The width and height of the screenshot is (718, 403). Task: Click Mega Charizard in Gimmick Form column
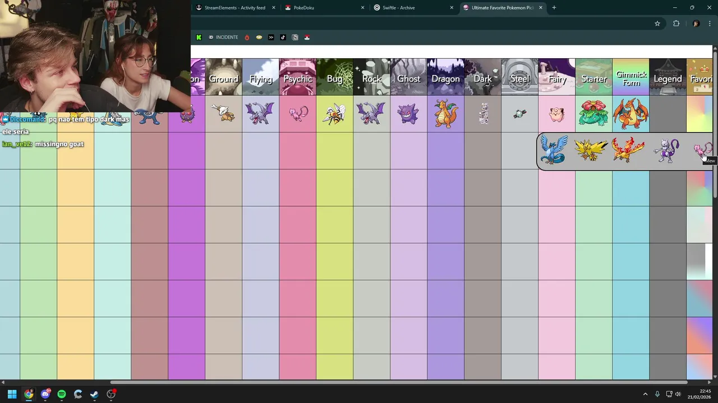point(630,113)
